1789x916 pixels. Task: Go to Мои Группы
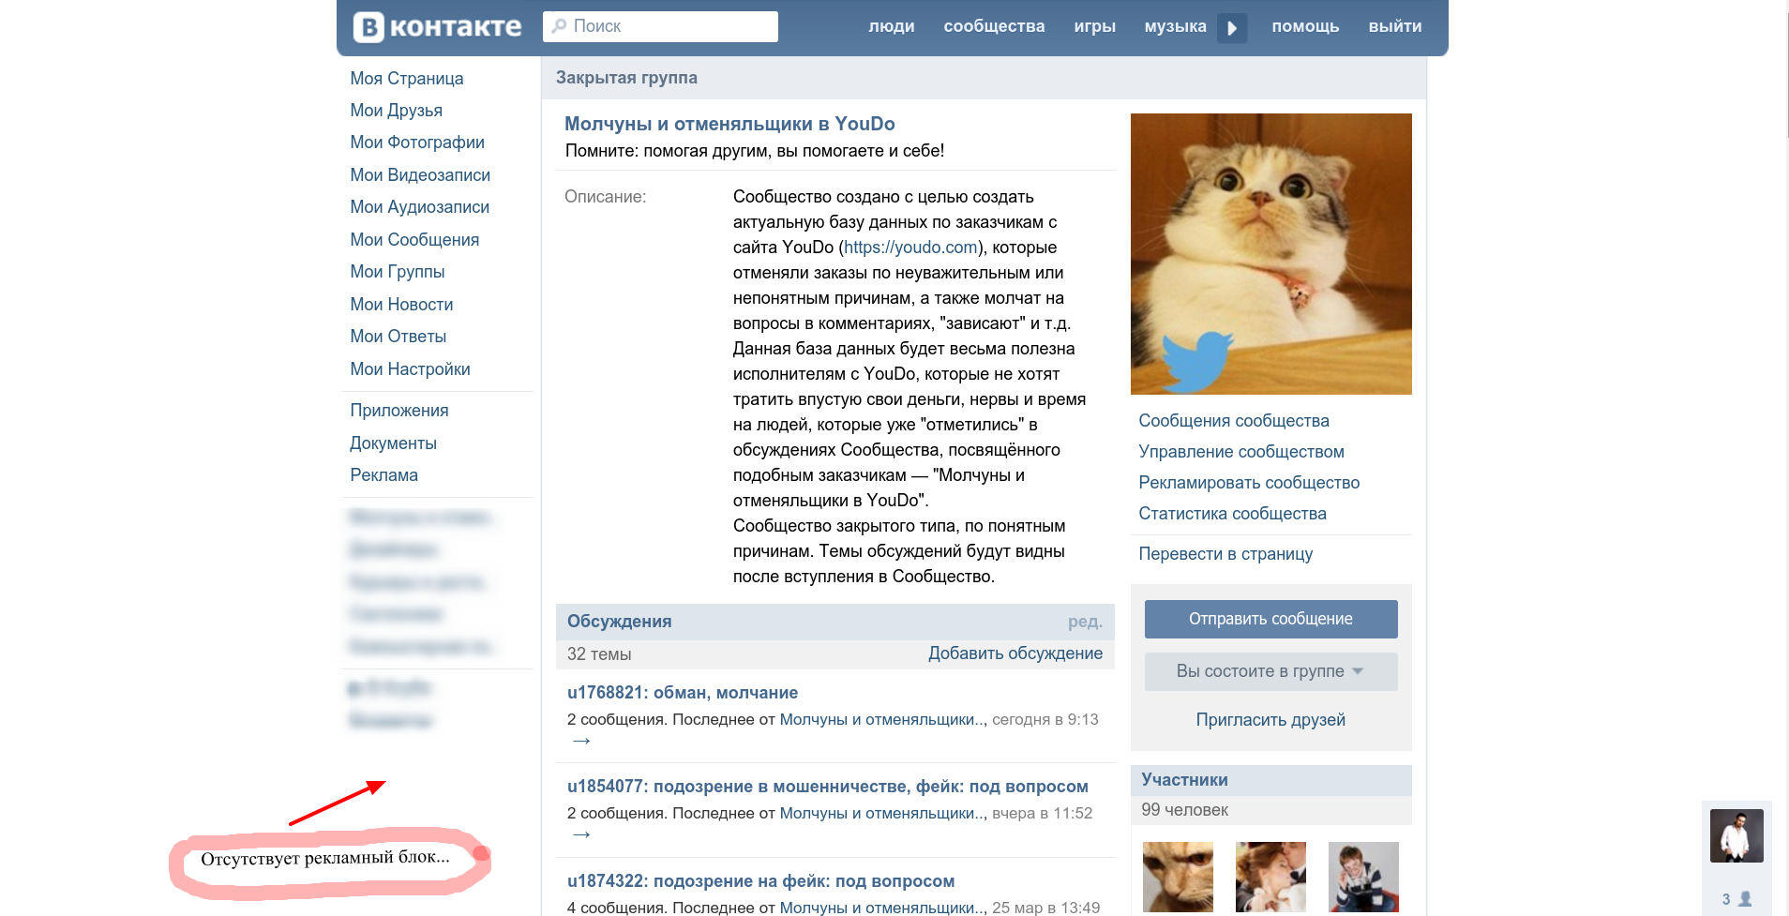[398, 272]
